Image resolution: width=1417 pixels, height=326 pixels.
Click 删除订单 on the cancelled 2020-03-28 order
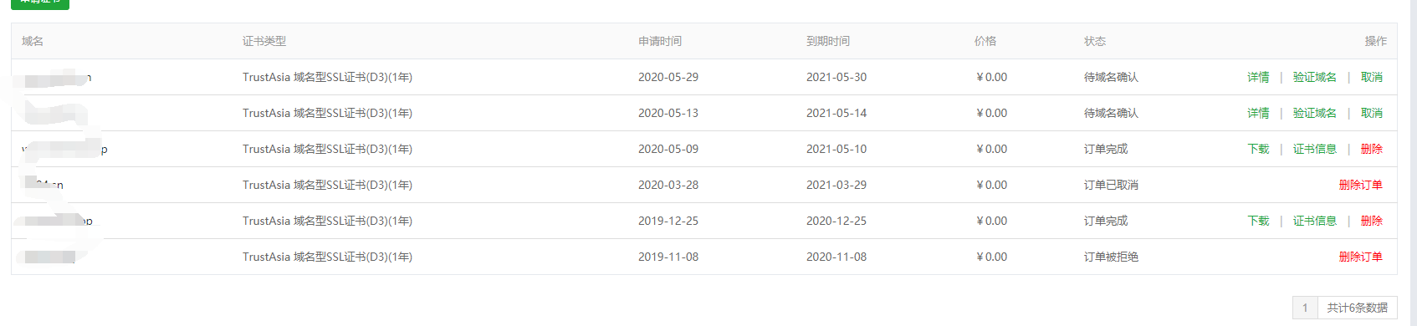pyautogui.click(x=1360, y=185)
